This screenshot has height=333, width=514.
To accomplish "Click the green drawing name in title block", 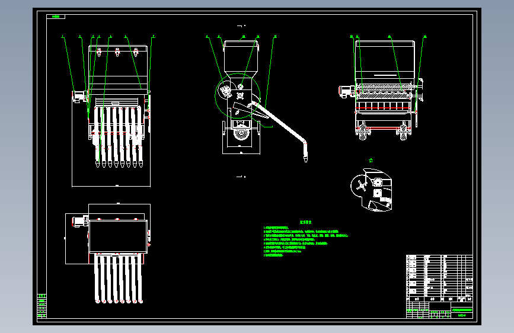I will tap(462, 310).
